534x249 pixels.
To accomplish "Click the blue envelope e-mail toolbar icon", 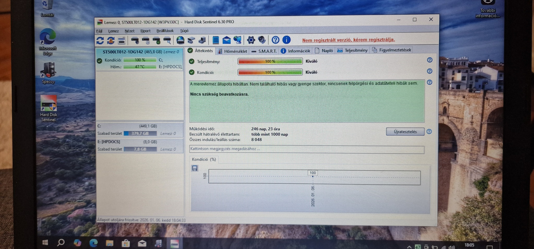I will 226,40.
